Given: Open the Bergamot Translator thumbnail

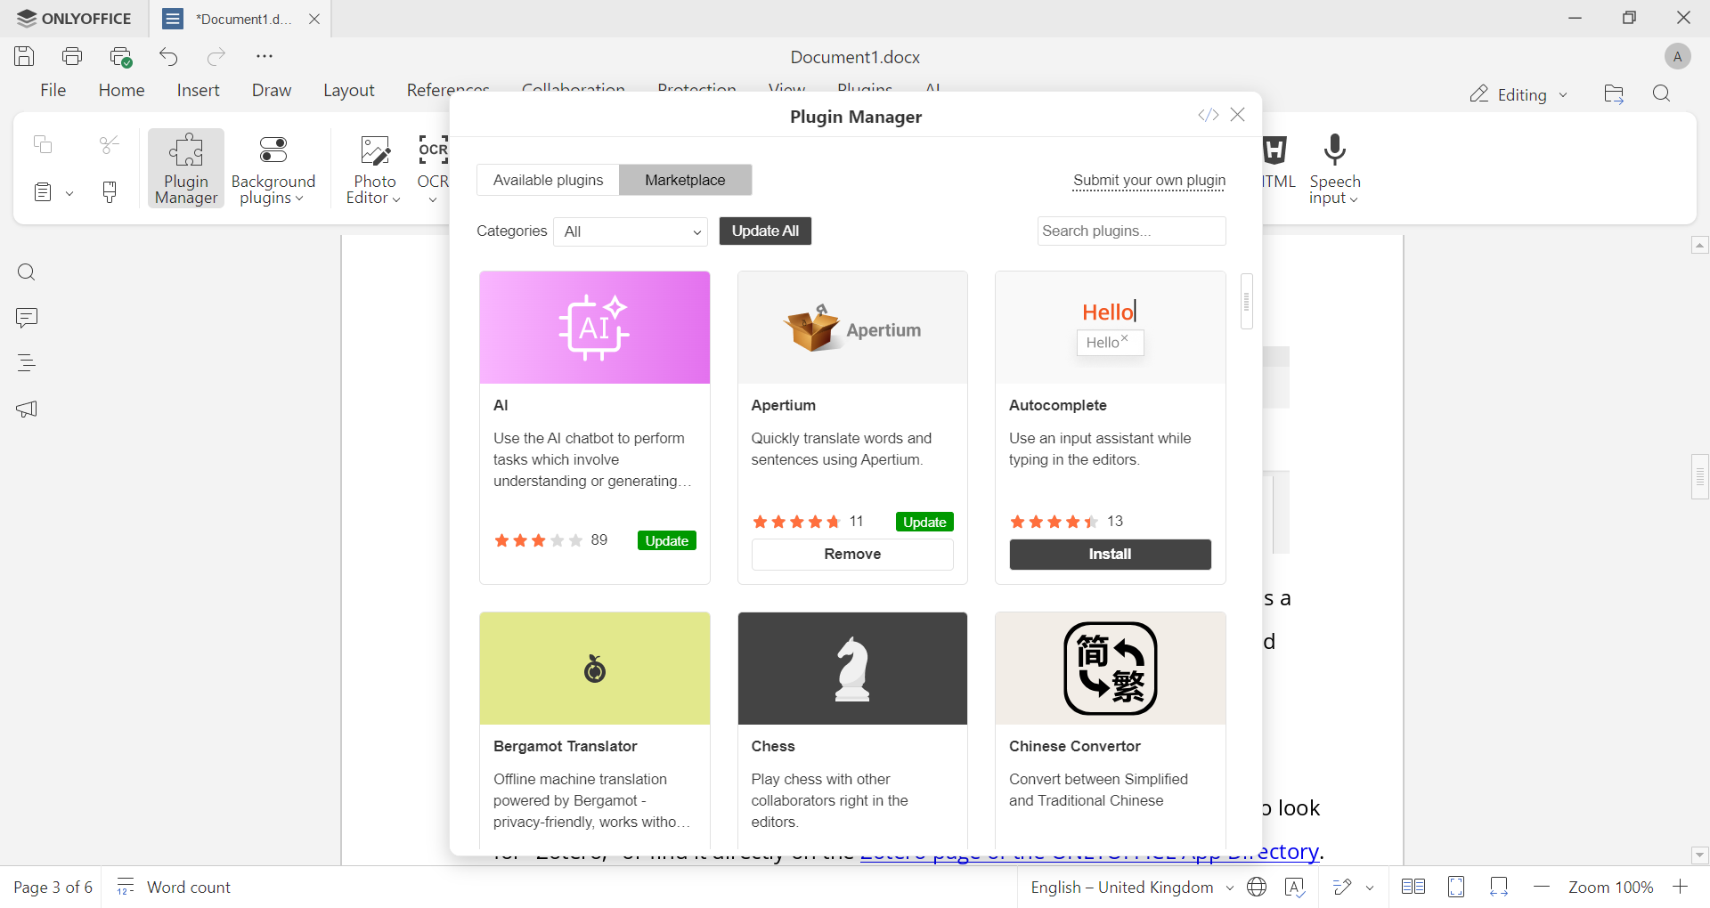Looking at the screenshot, I should 595,669.
